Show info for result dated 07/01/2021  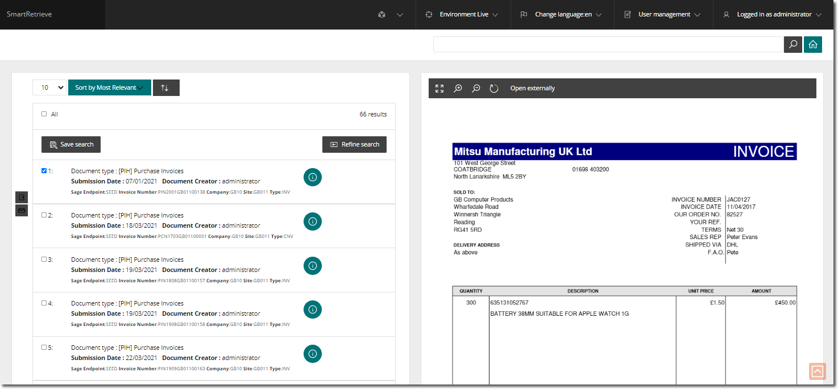[313, 177]
